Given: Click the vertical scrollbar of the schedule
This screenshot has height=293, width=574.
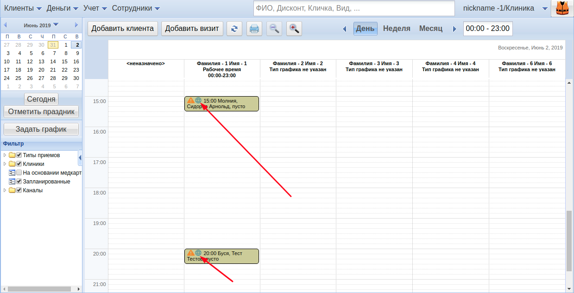Looking at the screenshot, I should coord(569,240).
